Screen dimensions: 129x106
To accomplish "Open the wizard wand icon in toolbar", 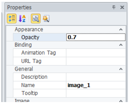I will click(x=46, y=19).
